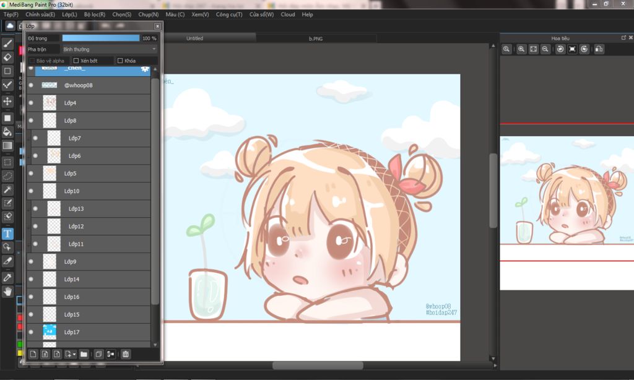Click the navigator preview thumbnail

[567, 213]
